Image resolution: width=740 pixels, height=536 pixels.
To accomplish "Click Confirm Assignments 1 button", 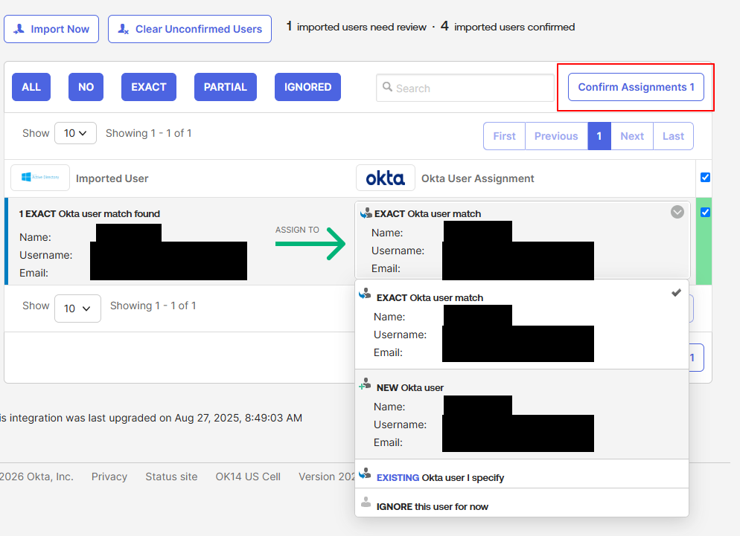I will [x=636, y=87].
